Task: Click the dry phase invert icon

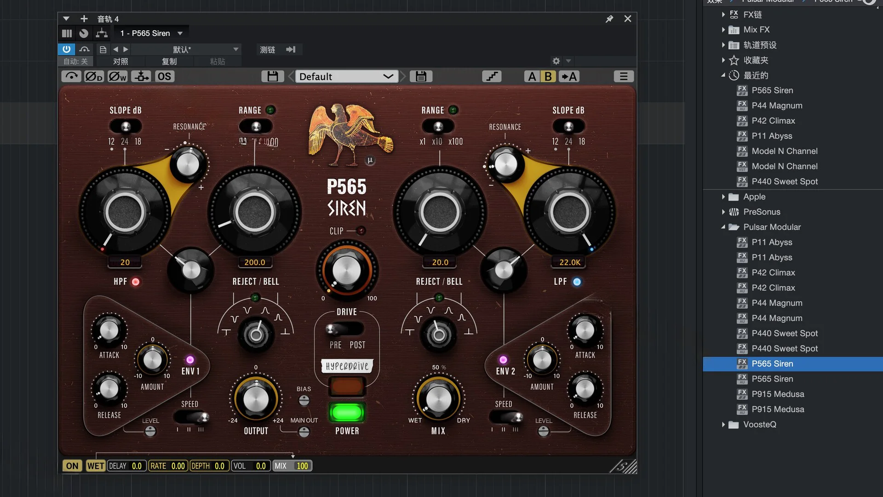Action: pyautogui.click(x=94, y=76)
